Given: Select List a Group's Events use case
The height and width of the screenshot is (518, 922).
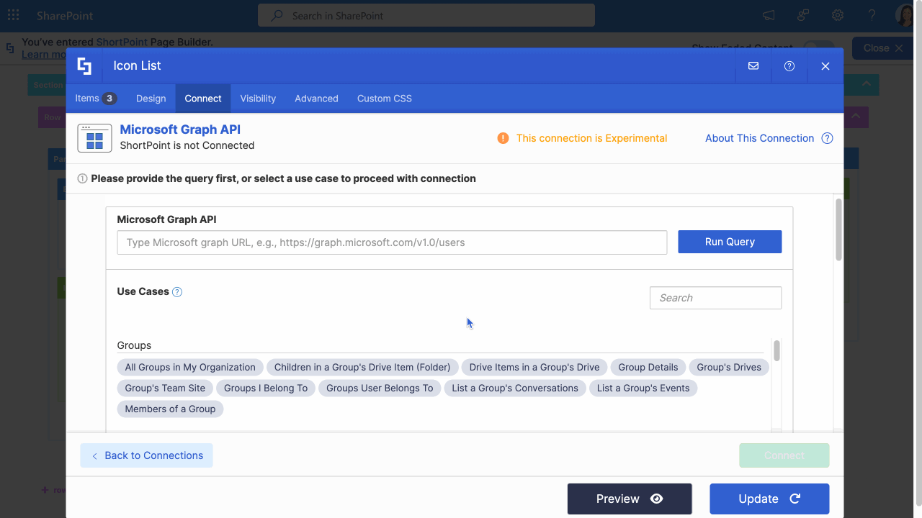Looking at the screenshot, I should pos(643,388).
